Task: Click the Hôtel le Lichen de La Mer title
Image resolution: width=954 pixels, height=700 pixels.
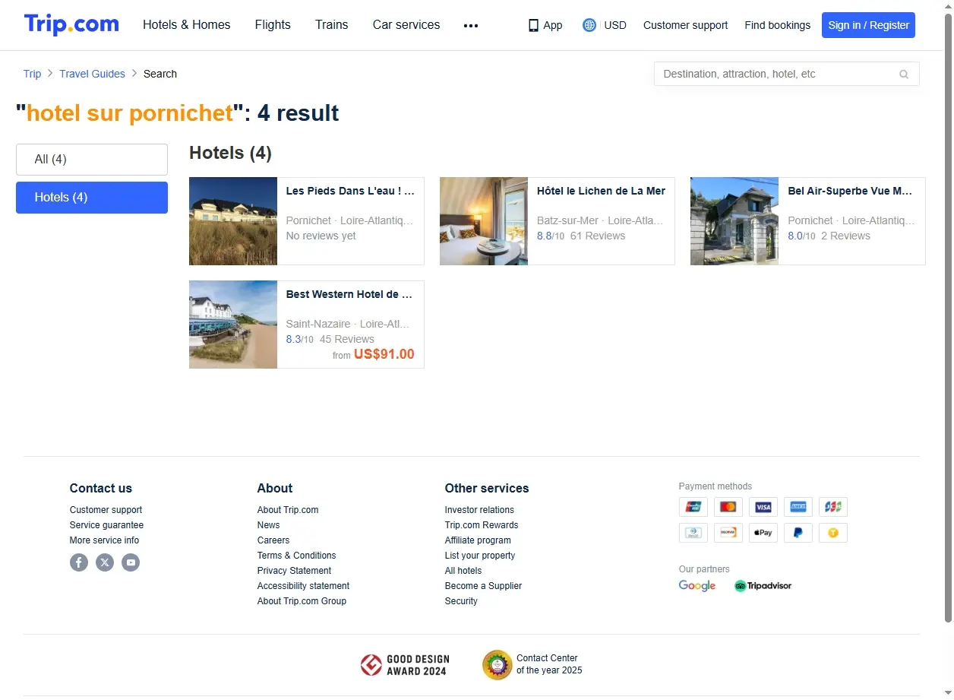Action: coord(601,191)
